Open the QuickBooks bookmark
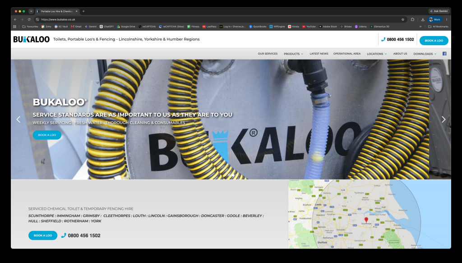462x263 pixels. coord(258,27)
